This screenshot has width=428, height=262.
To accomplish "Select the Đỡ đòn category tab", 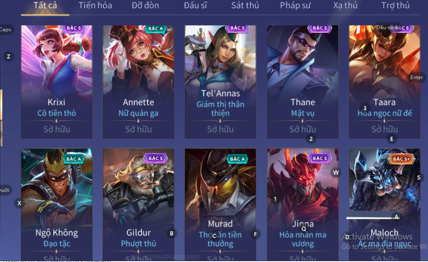I will (145, 5).
